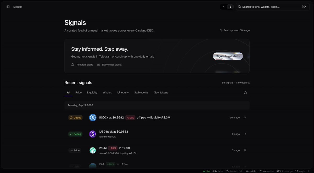
Task: Select the Whales tab
Action: [107, 93]
